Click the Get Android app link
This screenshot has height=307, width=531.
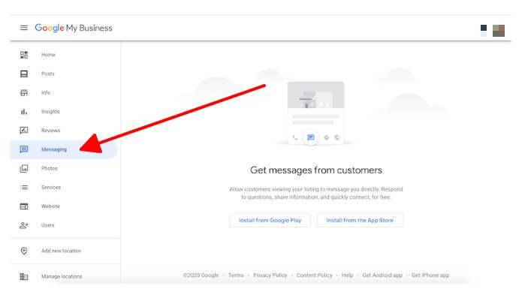coord(382,275)
